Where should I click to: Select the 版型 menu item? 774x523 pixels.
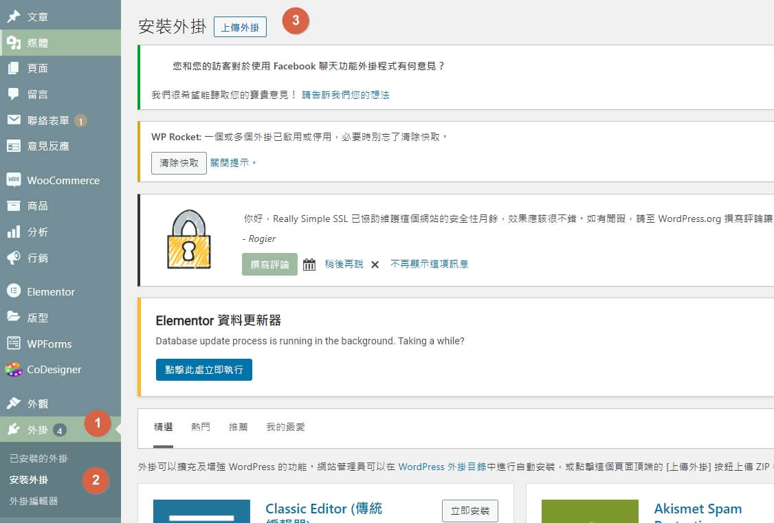pos(60,318)
